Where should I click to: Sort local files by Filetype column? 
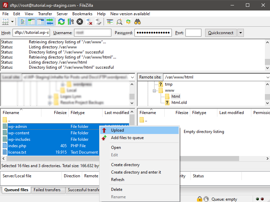[85, 113]
